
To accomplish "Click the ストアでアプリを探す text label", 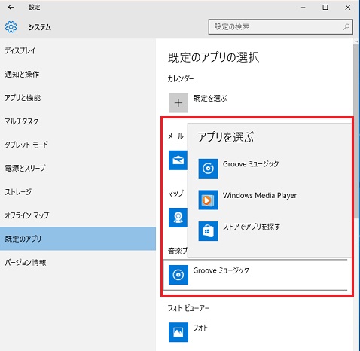I will coord(252,227).
